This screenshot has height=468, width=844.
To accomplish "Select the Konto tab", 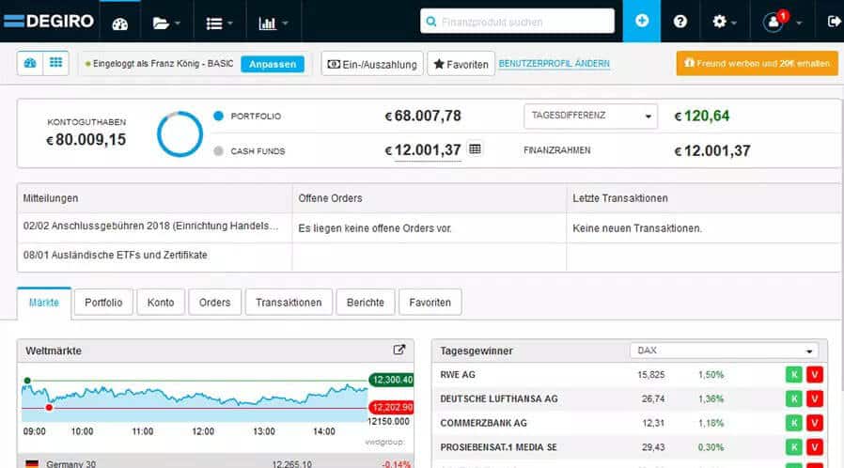I will pyautogui.click(x=161, y=303).
